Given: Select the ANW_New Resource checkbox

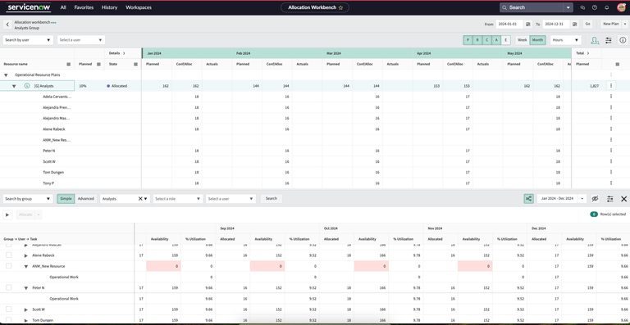Looking at the screenshot, I should click(x=9, y=266).
